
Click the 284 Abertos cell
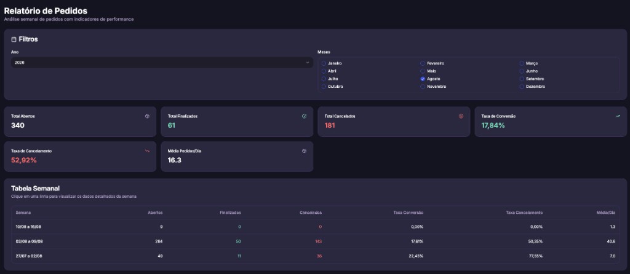click(x=159, y=241)
